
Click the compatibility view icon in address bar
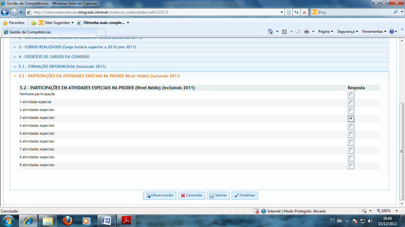[289, 12]
